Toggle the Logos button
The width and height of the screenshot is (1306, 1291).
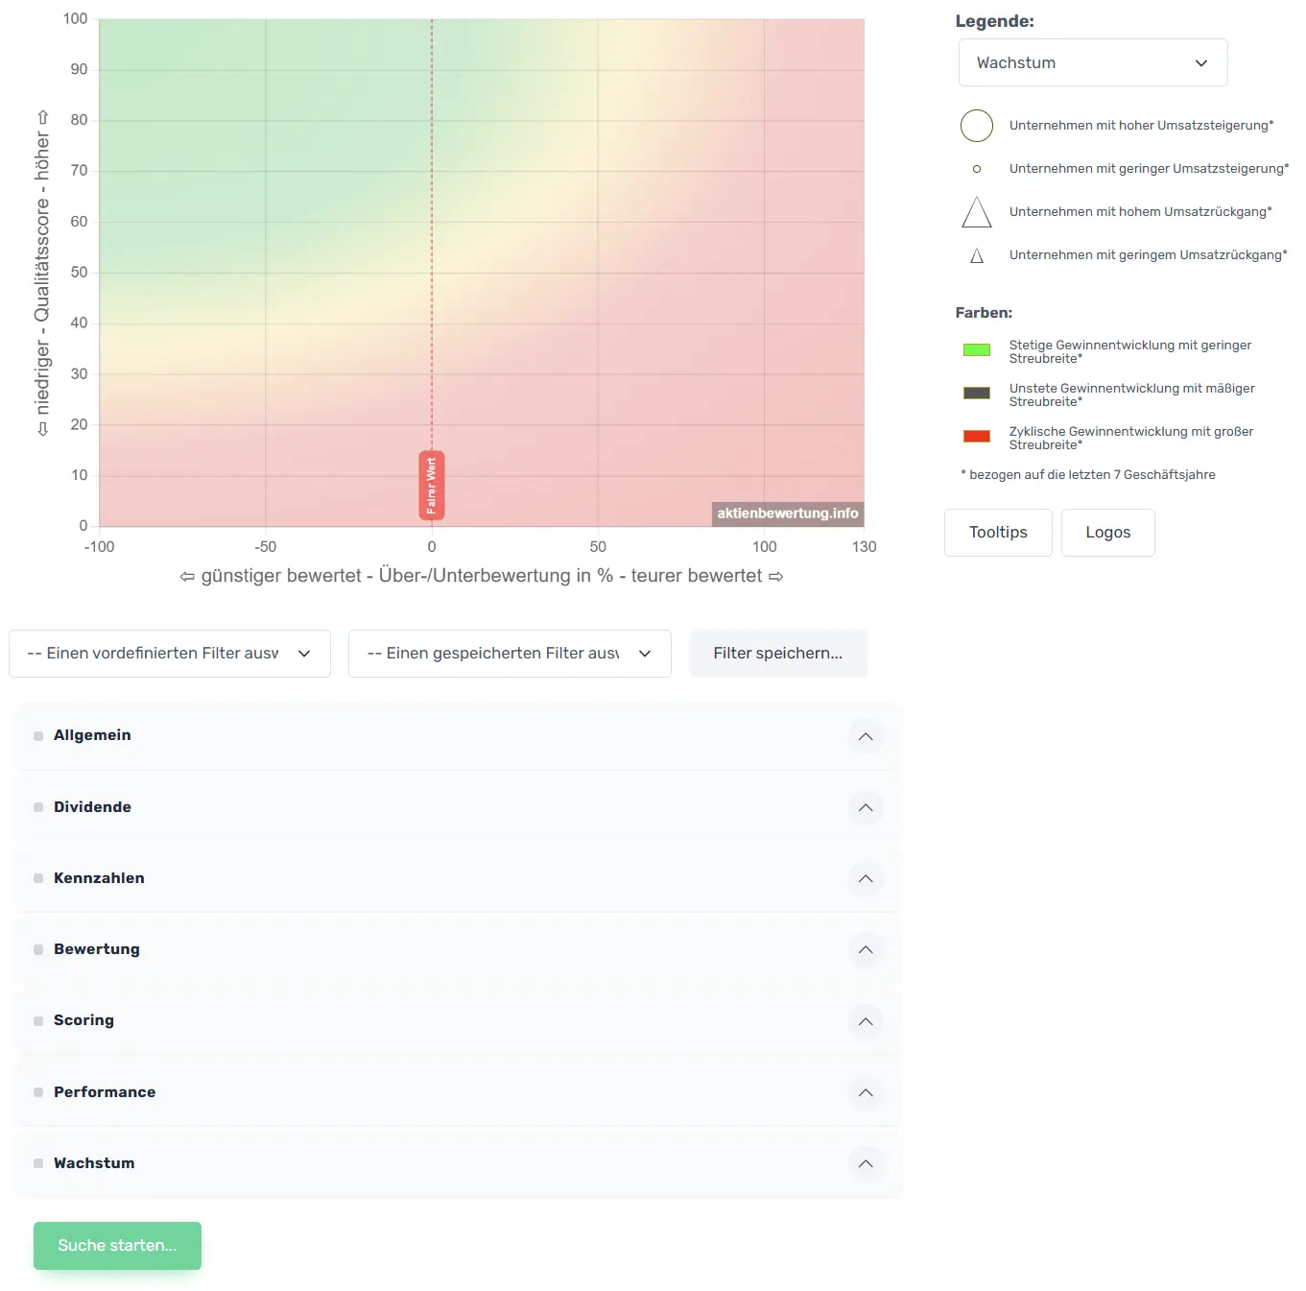[1108, 533]
